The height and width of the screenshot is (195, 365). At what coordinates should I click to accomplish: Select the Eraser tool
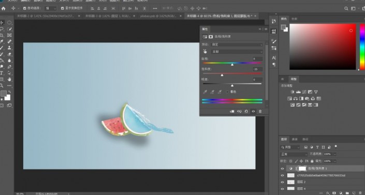click(9, 54)
